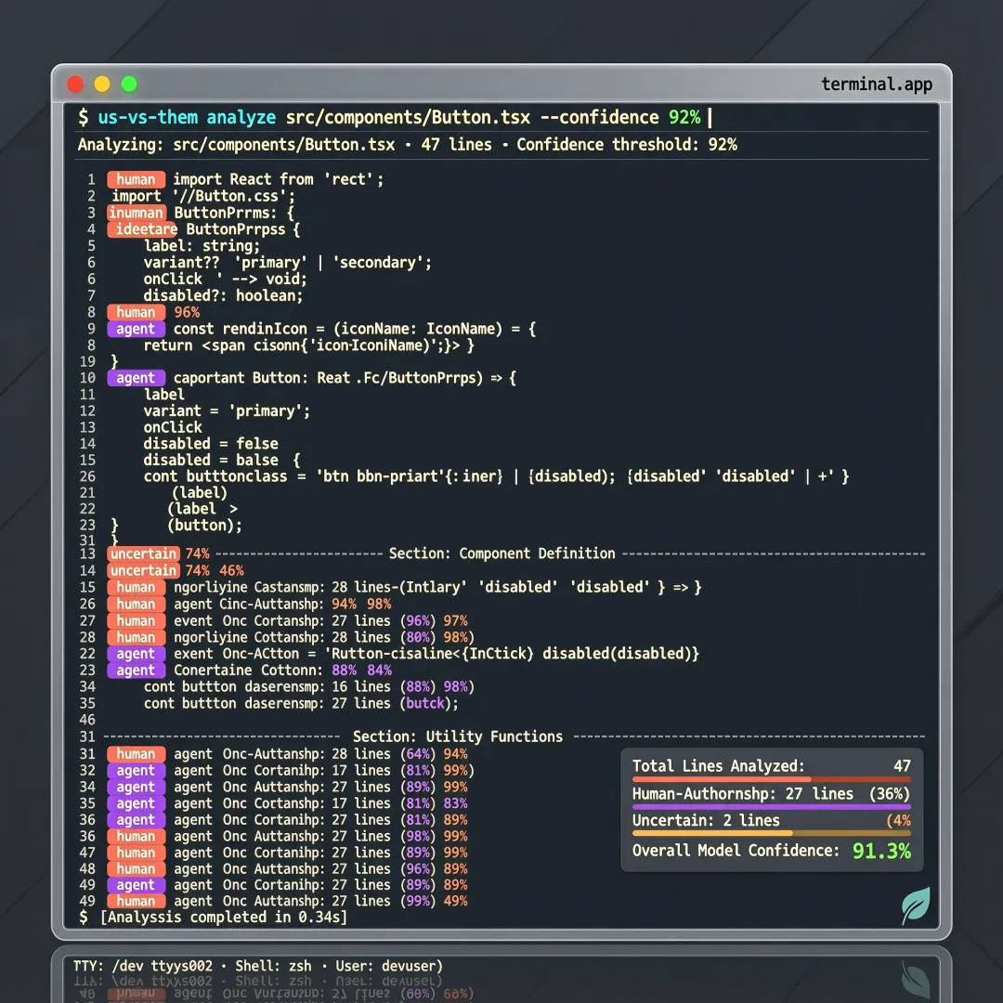Click the human badge on line 1
Viewport: 1003px width, 1003px height.
pos(136,180)
